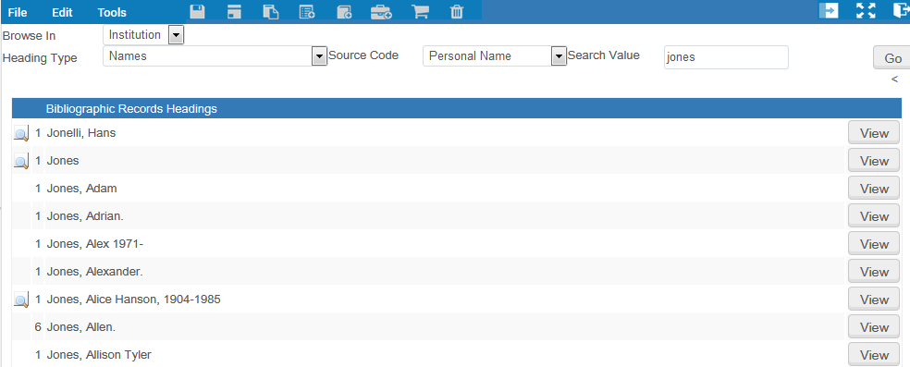910x367 pixels.
Task: Click the template window icon beside Save
Action: tap(234, 12)
